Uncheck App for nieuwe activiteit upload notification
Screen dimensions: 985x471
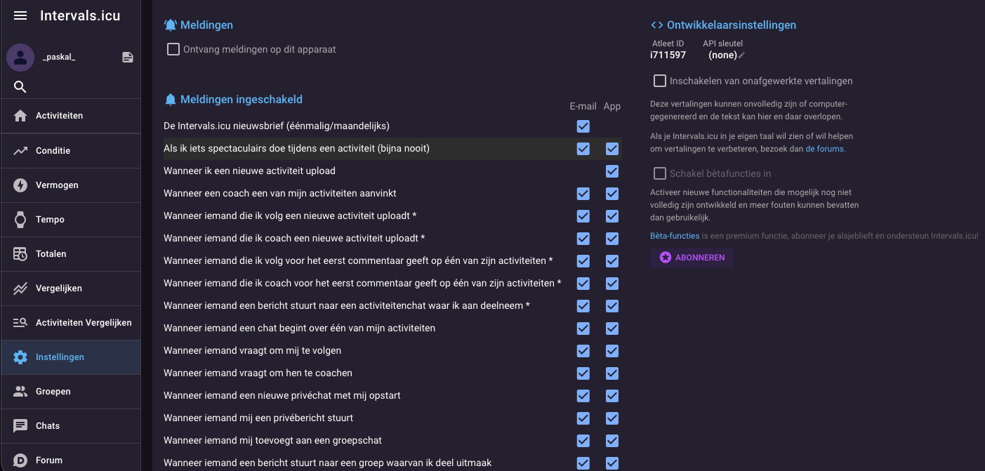pos(612,171)
